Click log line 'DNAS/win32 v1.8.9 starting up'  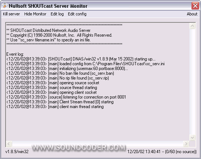pos(81,59)
